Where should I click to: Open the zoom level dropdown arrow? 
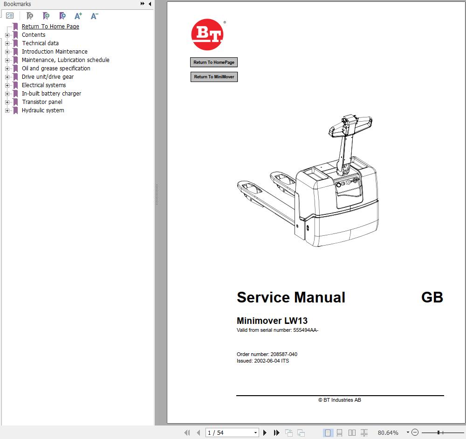408,432
